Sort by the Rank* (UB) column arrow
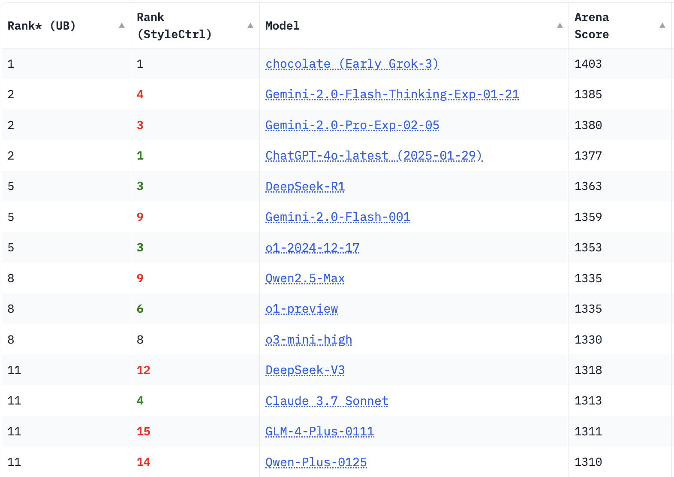 coord(122,26)
